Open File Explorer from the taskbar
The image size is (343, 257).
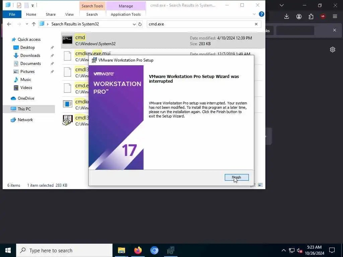coord(121,250)
